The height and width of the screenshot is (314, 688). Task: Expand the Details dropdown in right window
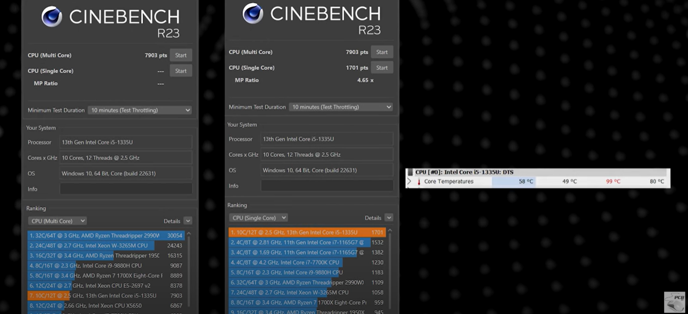point(389,218)
